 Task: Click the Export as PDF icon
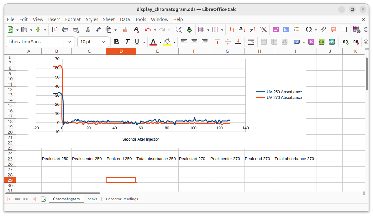(55, 30)
